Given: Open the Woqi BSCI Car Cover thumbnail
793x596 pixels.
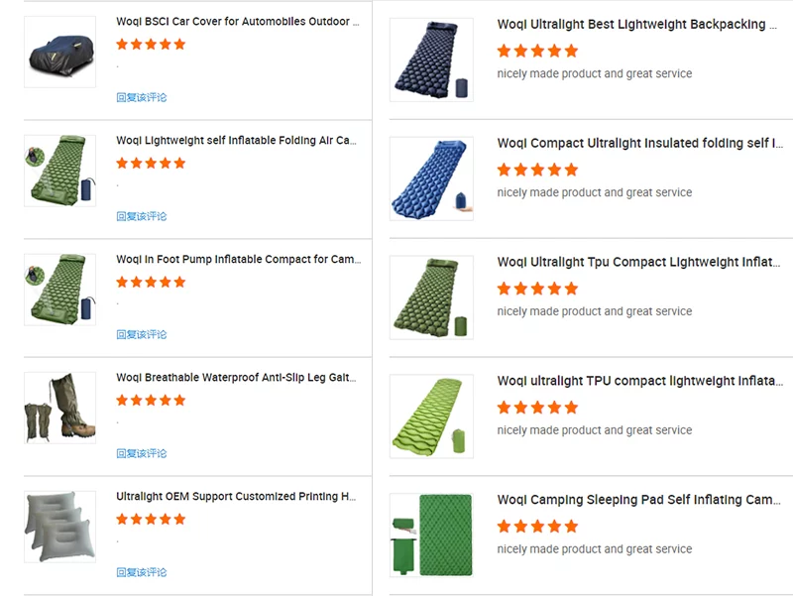Looking at the screenshot, I should (x=59, y=52).
